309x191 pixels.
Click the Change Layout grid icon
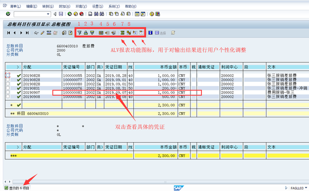[x=101, y=32]
